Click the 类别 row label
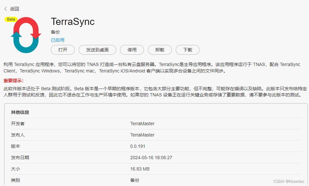Screen dimensions: 309x186 coord(16,180)
